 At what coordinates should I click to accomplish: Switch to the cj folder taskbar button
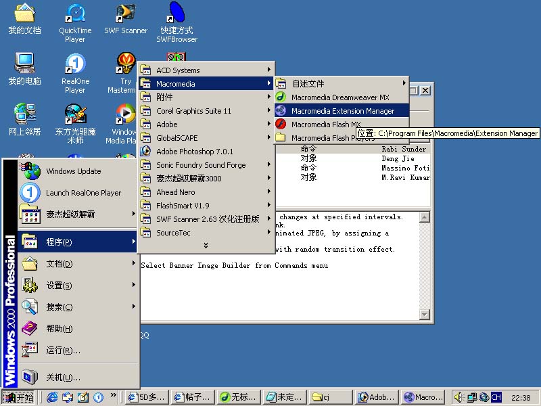pos(331,397)
